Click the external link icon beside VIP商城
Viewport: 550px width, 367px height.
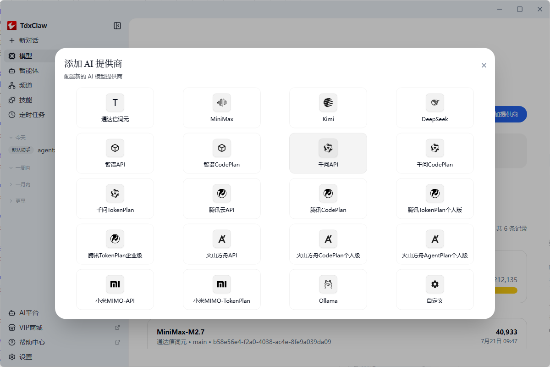click(117, 328)
